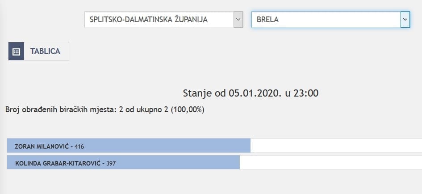
Task: Click the vote count 416
Action: [x=79, y=146]
